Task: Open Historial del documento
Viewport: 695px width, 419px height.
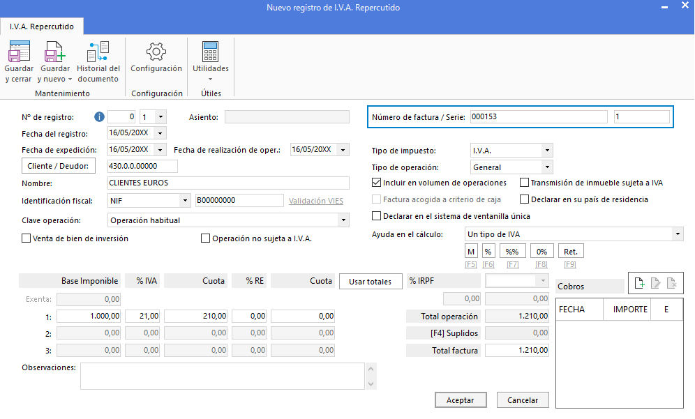Action: pyautogui.click(x=98, y=62)
